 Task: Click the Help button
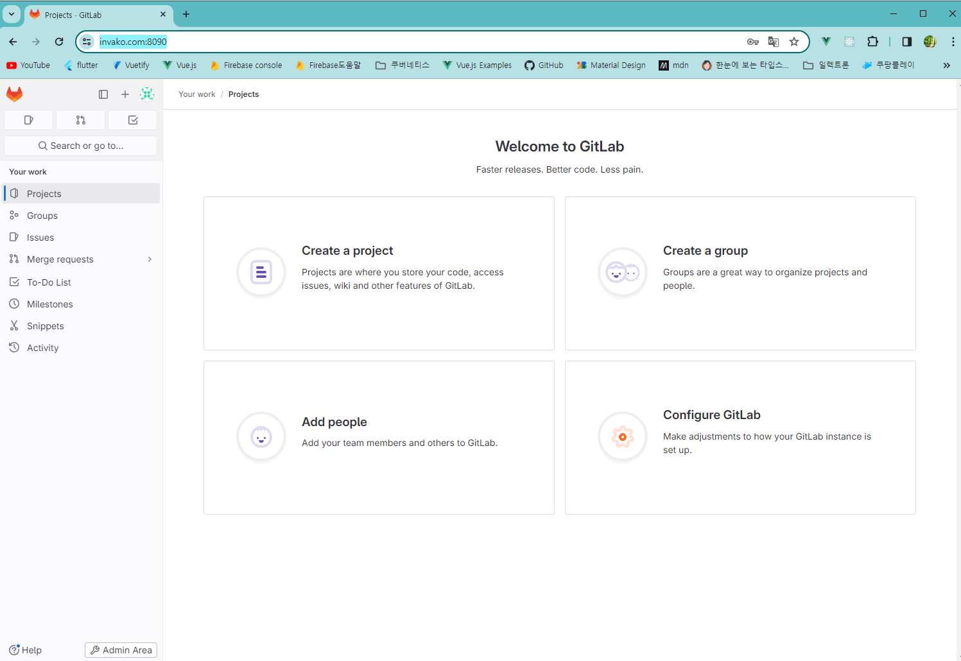coord(26,650)
